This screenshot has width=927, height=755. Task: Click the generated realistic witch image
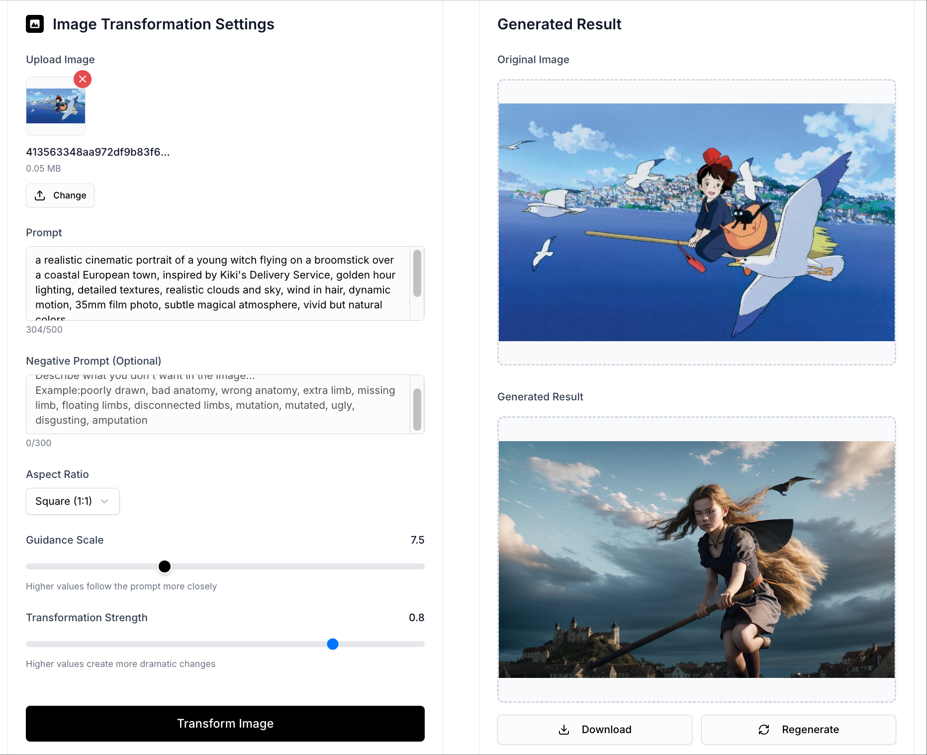(x=696, y=559)
